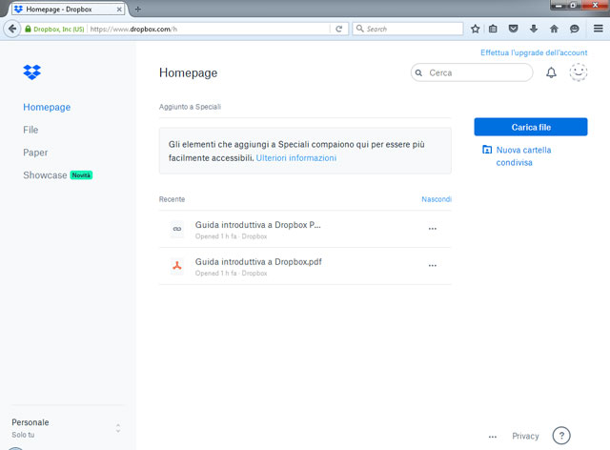Click the help question mark button
This screenshot has width=610, height=450.
click(561, 436)
